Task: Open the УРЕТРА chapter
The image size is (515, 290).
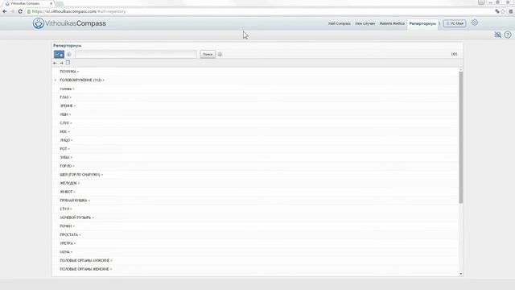Action: tap(68, 243)
